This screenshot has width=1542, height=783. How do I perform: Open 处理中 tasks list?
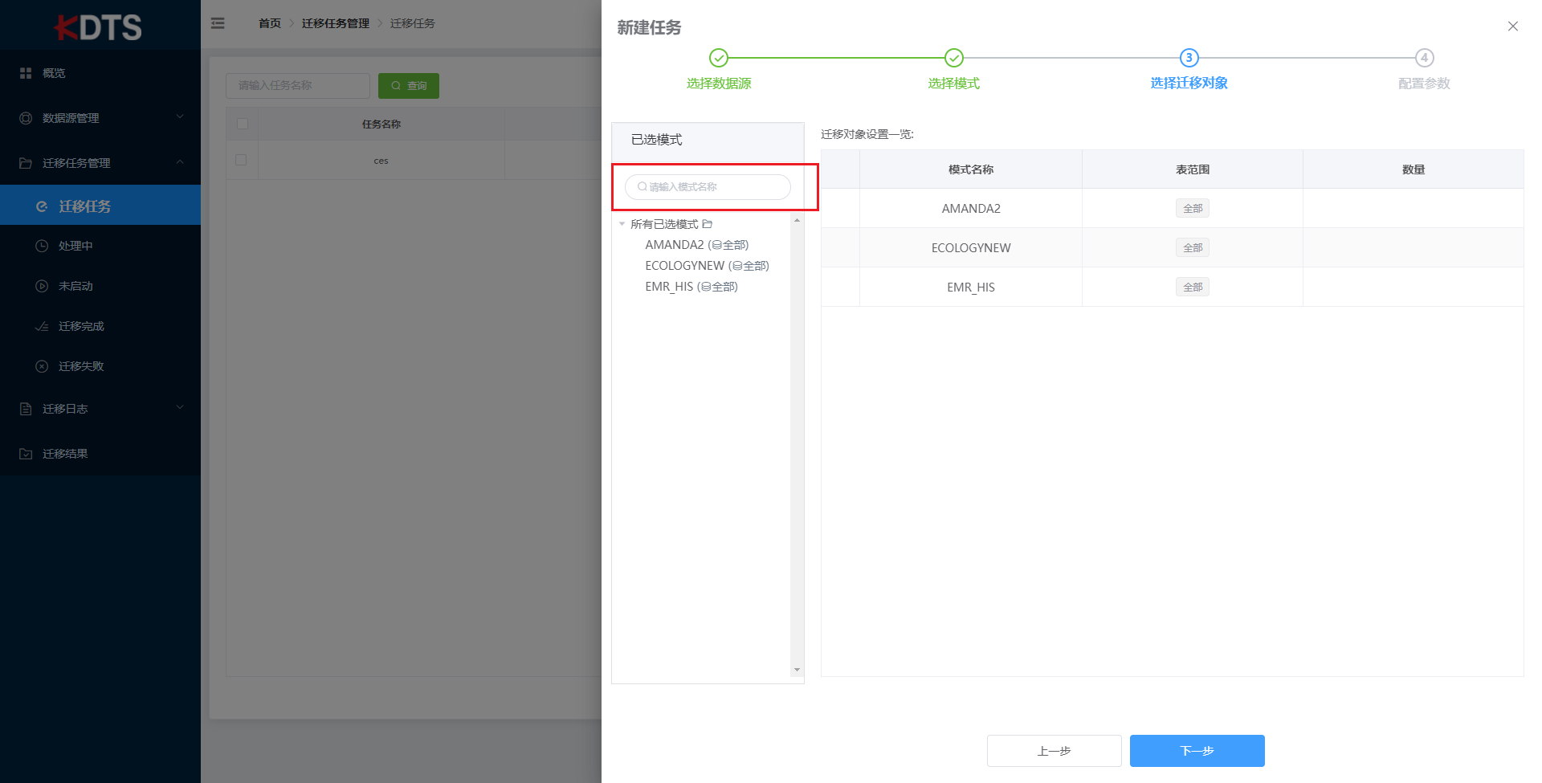pos(100,246)
